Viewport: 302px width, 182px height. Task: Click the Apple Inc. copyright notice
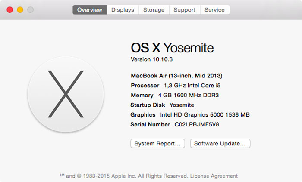tap(124, 176)
